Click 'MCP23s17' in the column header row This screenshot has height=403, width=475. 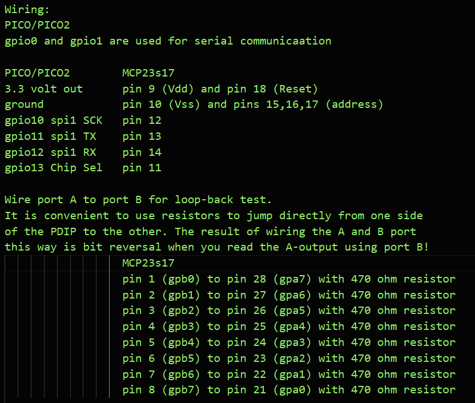click(148, 72)
